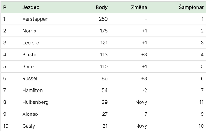Click Verstappen's 250 points value
The image size is (211, 131).
pyautogui.click(x=103, y=19)
